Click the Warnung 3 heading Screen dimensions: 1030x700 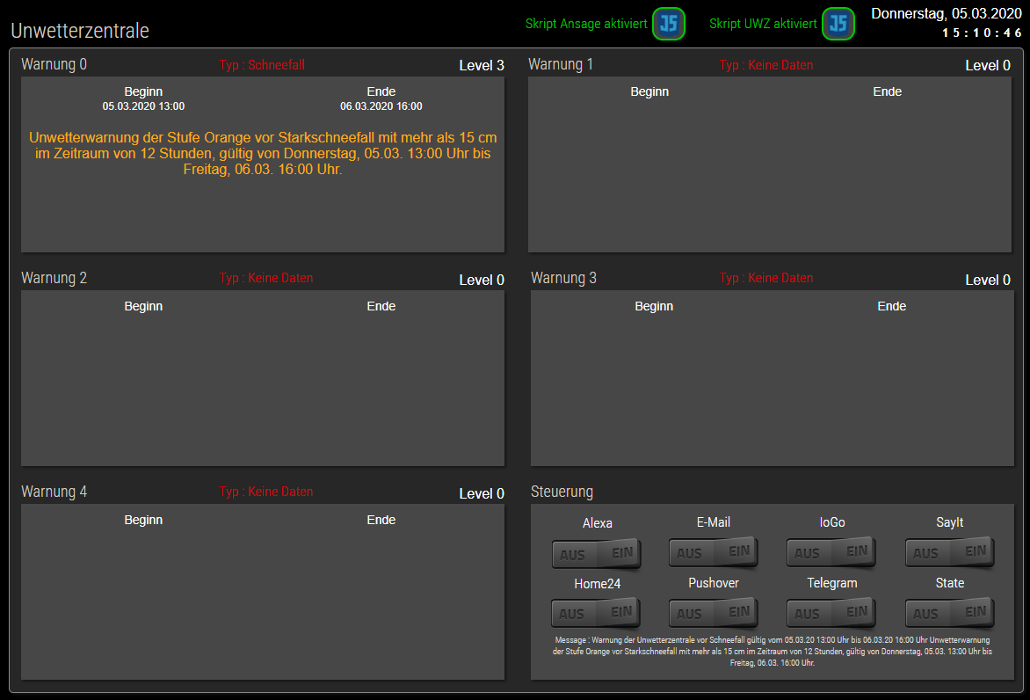(x=563, y=278)
